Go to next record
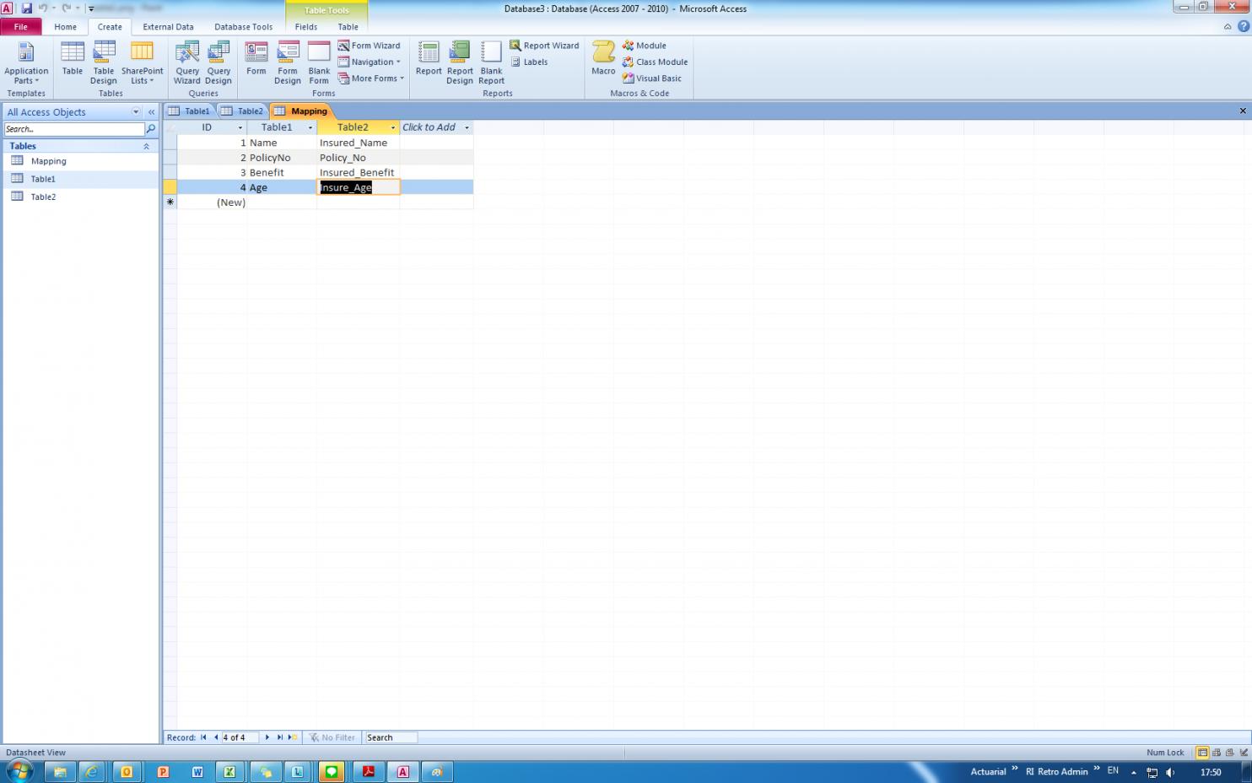1252x783 pixels. [267, 737]
